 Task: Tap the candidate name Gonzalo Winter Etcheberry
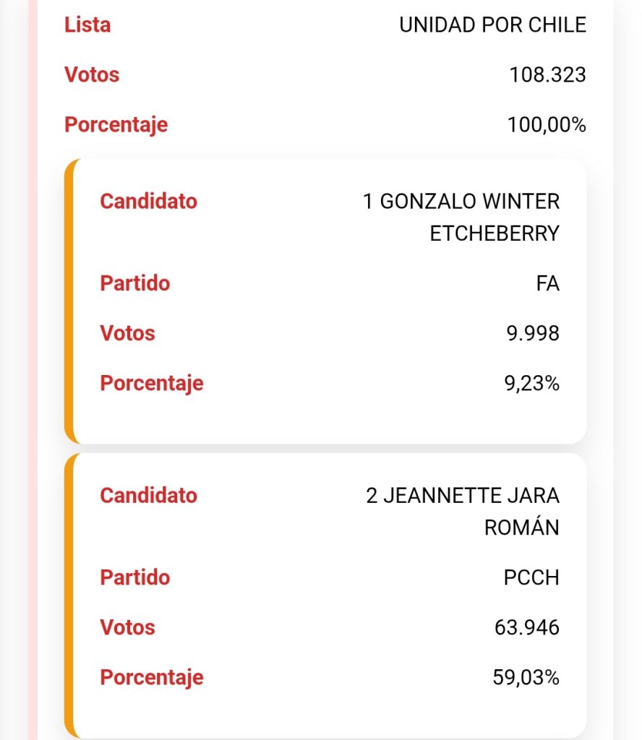[461, 218]
